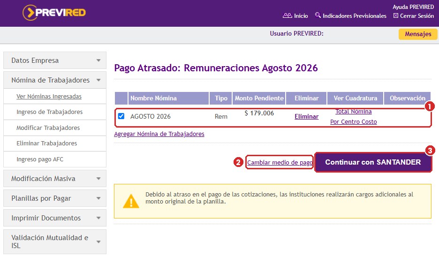Screen dimensions: 439x257
Task: Expand the Planillas por Pagar arrow
Action: [98, 198]
